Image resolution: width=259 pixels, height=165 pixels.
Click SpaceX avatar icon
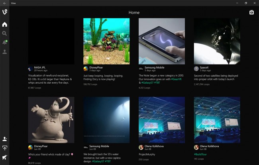tap(196, 69)
